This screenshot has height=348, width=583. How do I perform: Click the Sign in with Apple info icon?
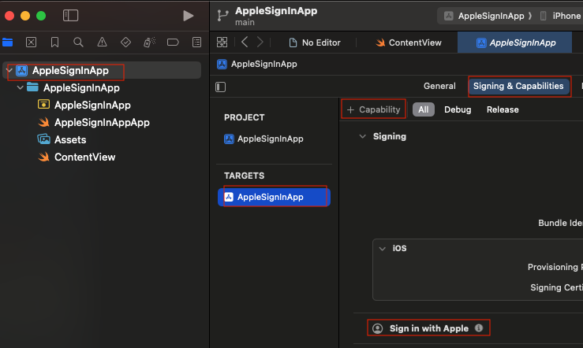coord(479,328)
